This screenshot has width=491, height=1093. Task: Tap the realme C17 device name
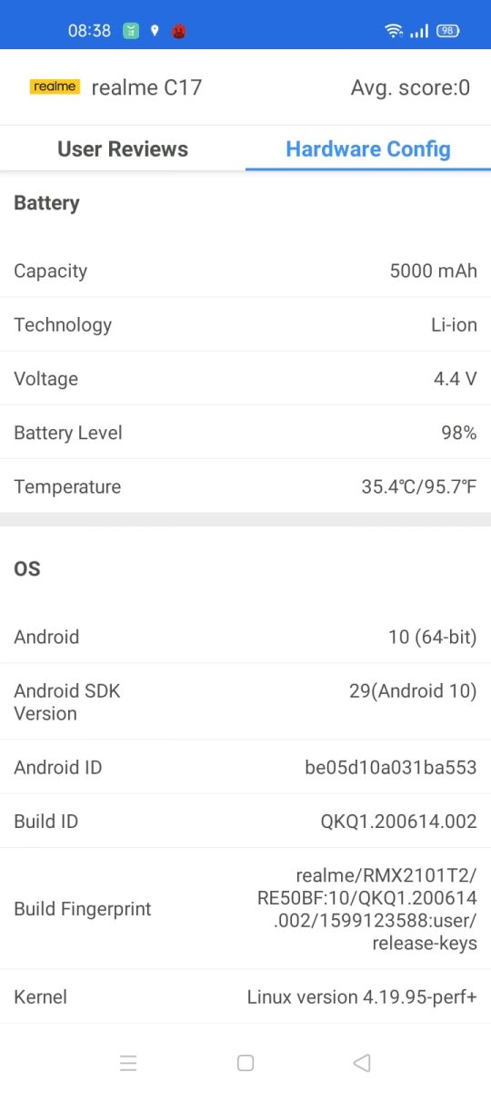pyautogui.click(x=146, y=87)
